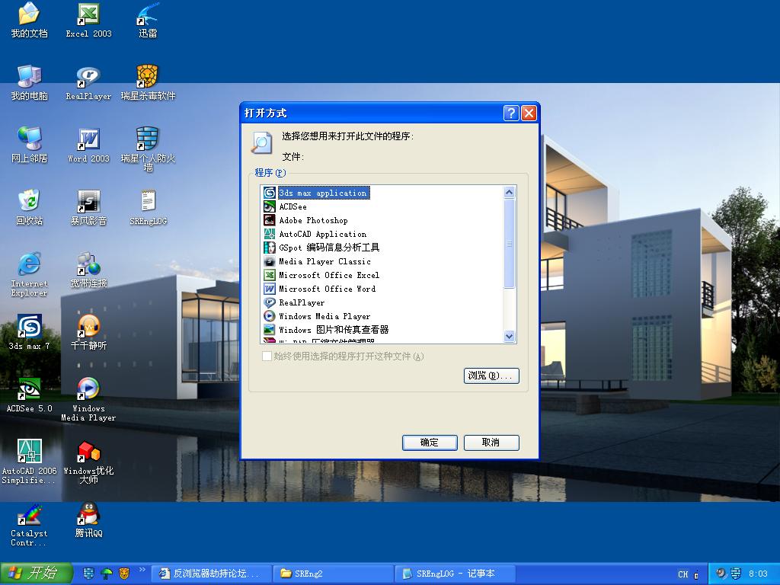Click the 浏览(B)... browse button
This screenshot has width=780, height=585.
pyautogui.click(x=491, y=376)
